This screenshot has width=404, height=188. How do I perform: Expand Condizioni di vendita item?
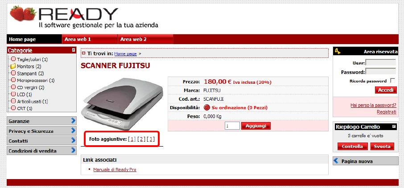tap(41, 151)
